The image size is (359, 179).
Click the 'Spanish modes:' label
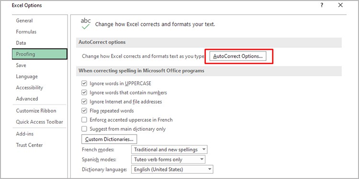coord(99,159)
